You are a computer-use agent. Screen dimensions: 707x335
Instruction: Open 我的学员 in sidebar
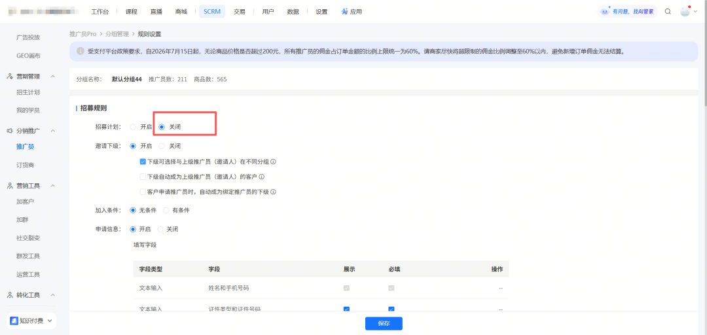[28, 110]
